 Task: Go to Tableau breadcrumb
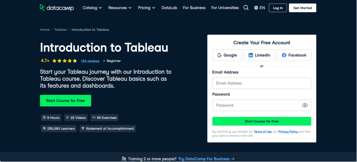pos(60,30)
